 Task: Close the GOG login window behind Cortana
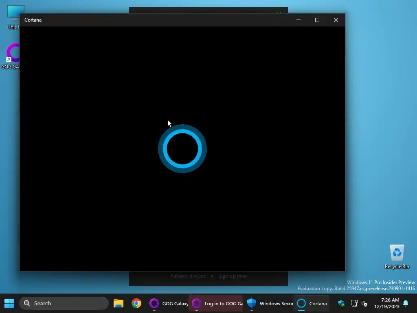point(279,12)
